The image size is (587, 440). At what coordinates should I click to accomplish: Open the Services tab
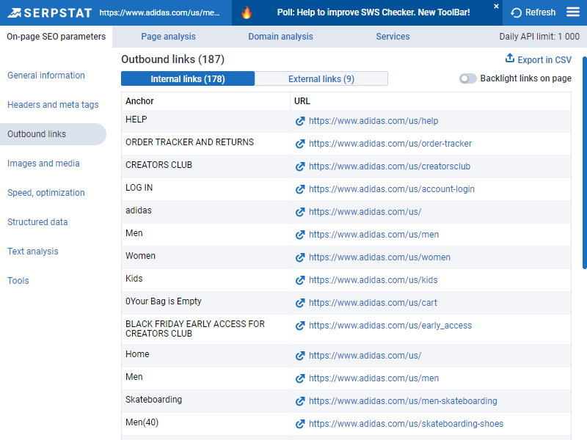point(393,37)
